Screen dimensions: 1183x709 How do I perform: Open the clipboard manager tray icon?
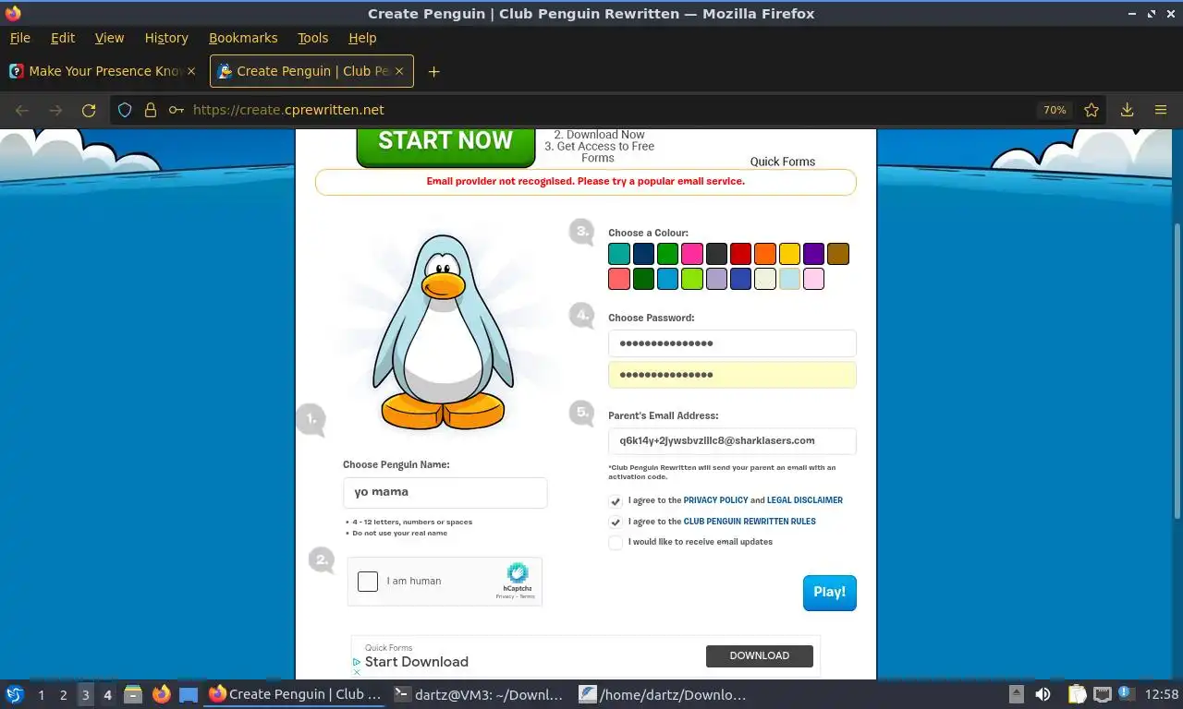[1077, 694]
